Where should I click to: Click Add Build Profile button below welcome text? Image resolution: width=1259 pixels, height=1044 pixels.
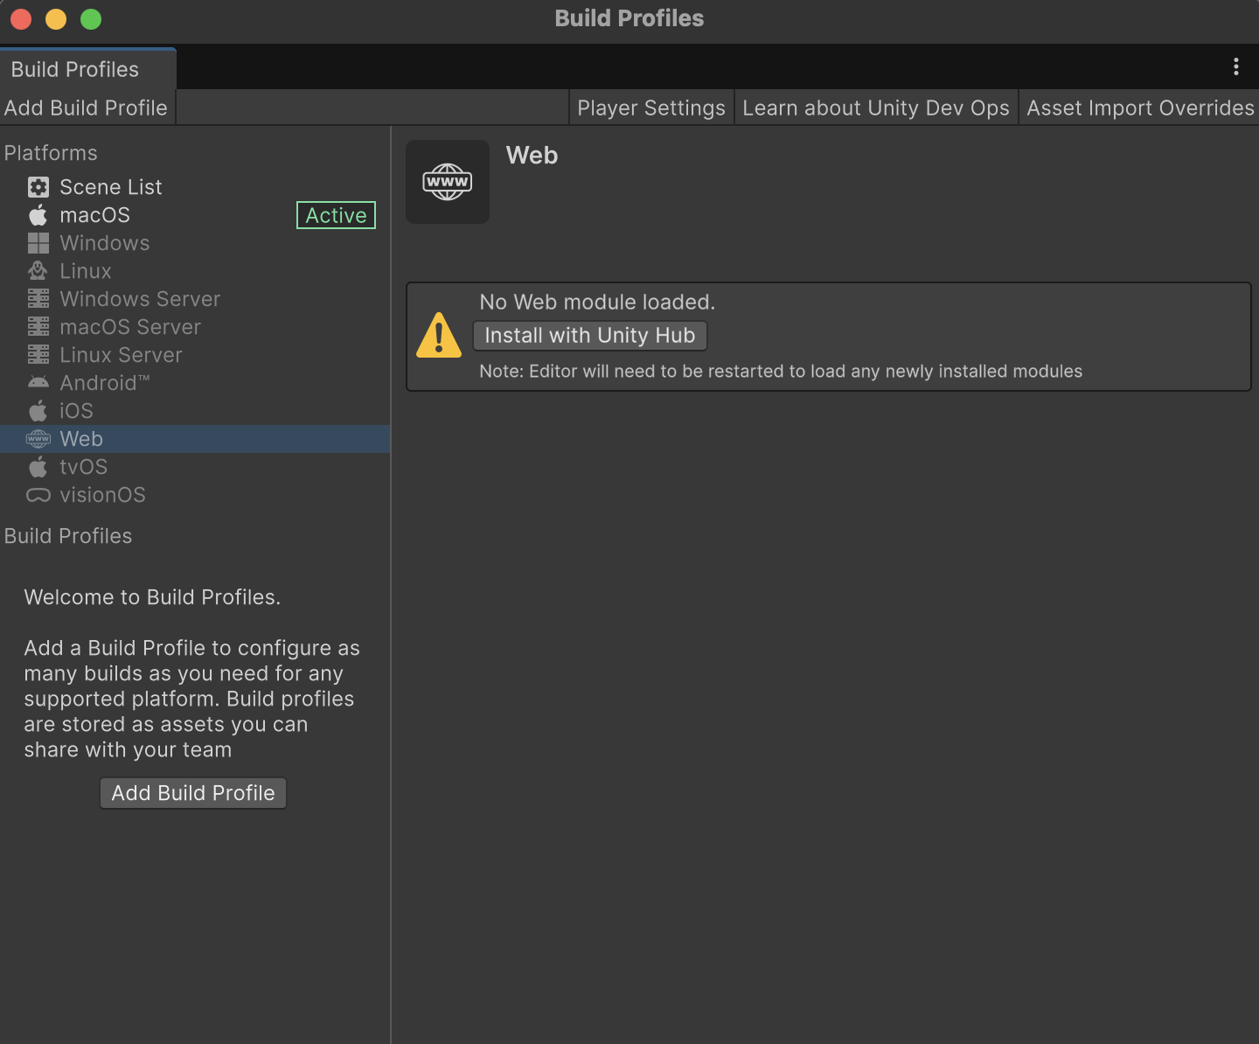[x=193, y=793]
